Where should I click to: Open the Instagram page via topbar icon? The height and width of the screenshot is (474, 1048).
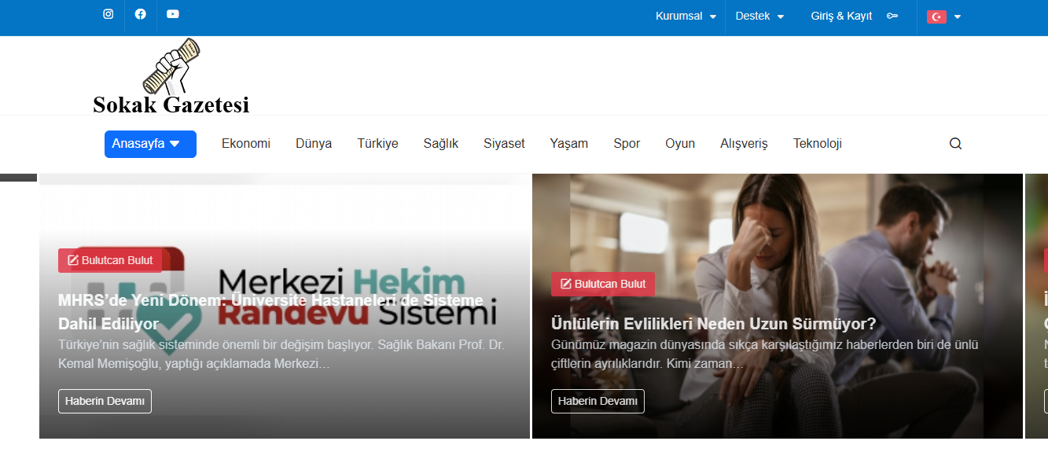click(x=108, y=13)
